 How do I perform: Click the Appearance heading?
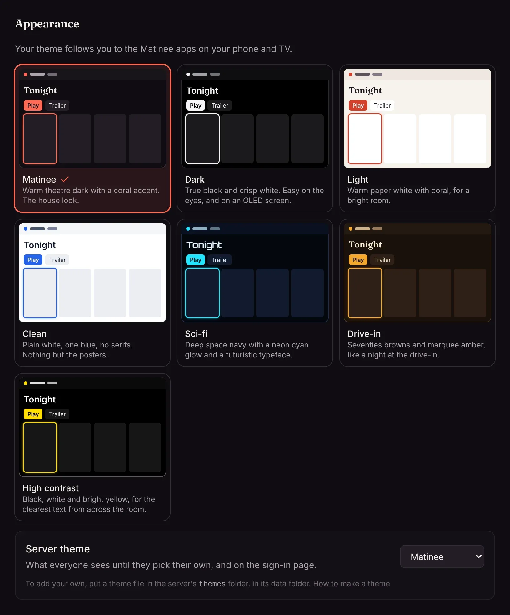coord(47,24)
